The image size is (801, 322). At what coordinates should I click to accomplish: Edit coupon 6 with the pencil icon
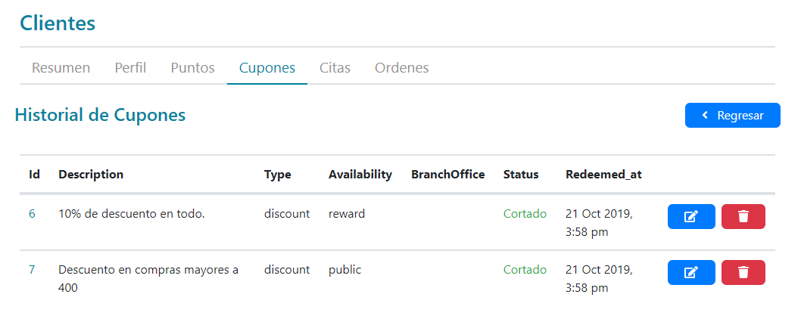click(x=690, y=217)
